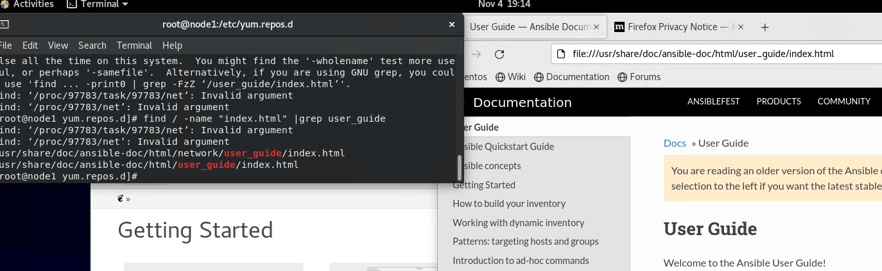Click the terminal title root@node1:/etc/yum.repos.d

click(228, 24)
